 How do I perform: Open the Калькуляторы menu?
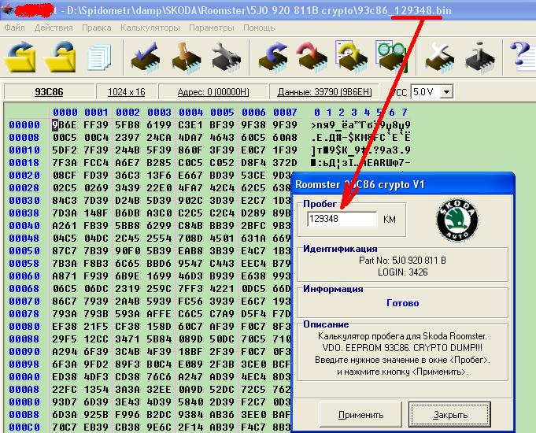pyautogui.click(x=150, y=28)
